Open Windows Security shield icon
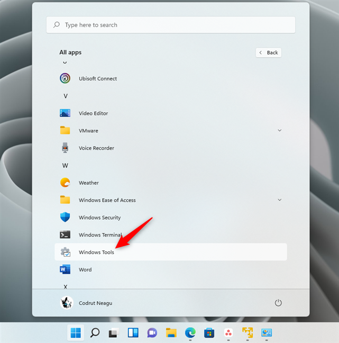Viewport: 339px width, 343px height. tap(65, 217)
